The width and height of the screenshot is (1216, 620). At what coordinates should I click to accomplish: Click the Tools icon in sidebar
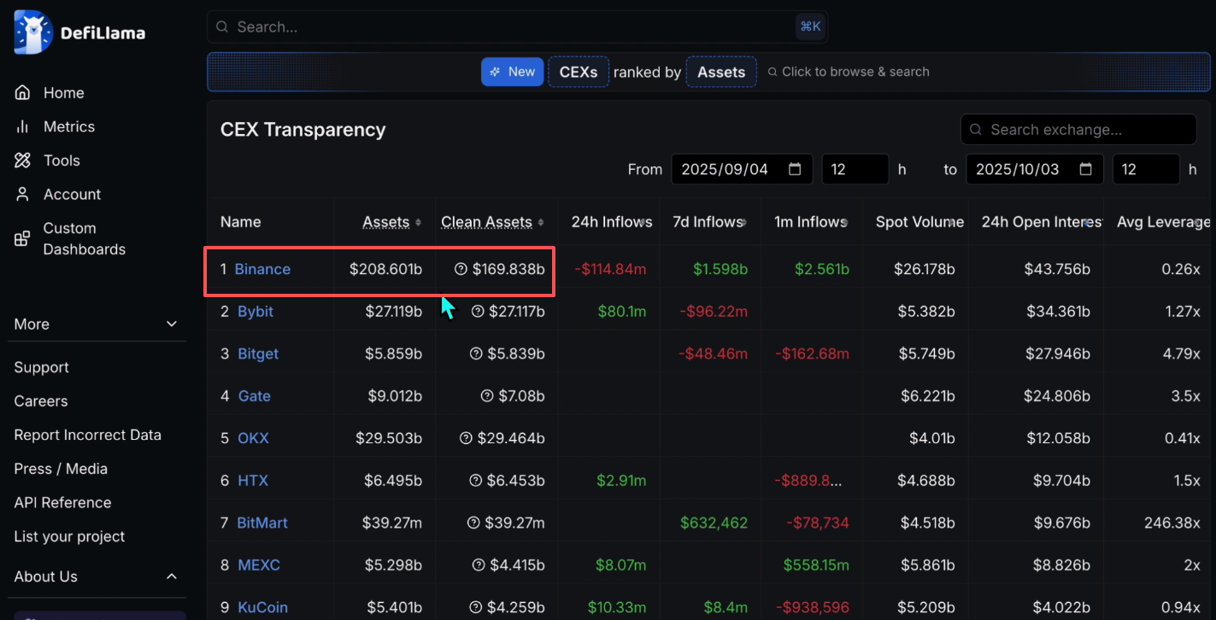pos(23,161)
